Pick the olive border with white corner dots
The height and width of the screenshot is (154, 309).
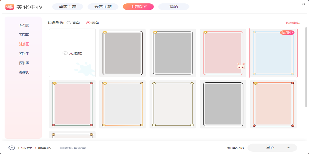[173, 104]
